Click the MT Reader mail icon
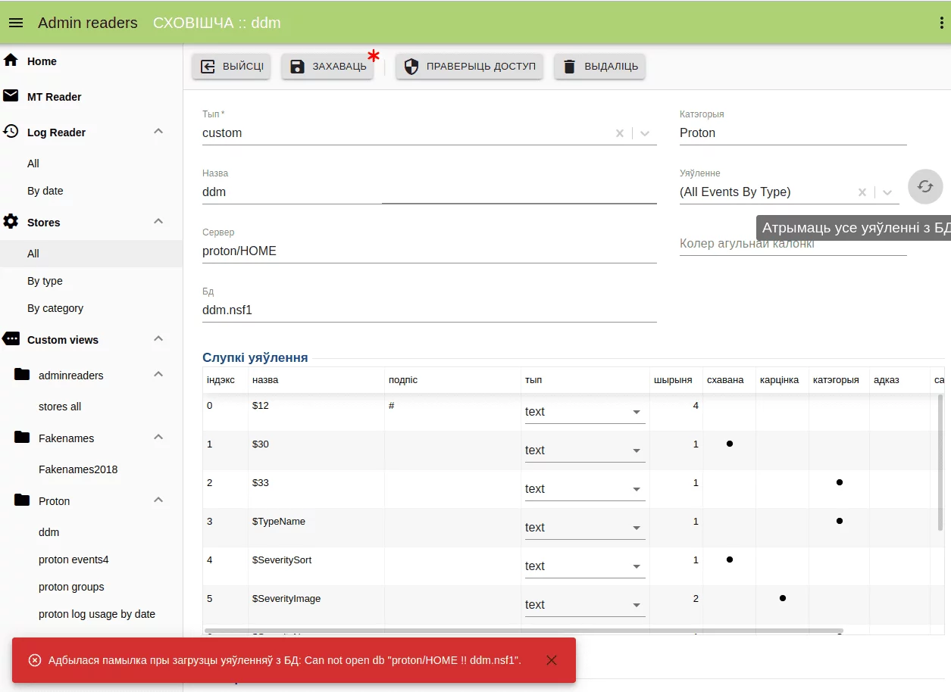 (x=11, y=96)
